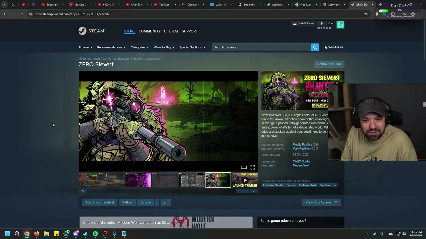Open the Ignore options dropdown arrow

[x=157, y=202]
